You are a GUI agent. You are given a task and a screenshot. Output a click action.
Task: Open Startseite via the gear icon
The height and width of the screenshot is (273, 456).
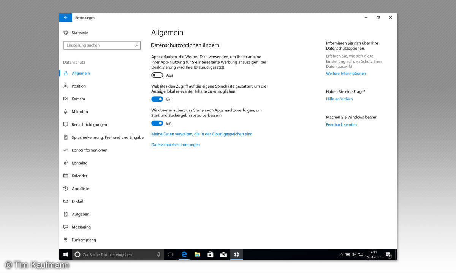coord(66,33)
